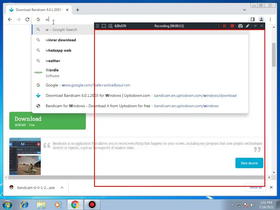Viewport: 280px width, 210px height.
Task: Choose 'winrar download' suggestion
Action: (x=140, y=40)
